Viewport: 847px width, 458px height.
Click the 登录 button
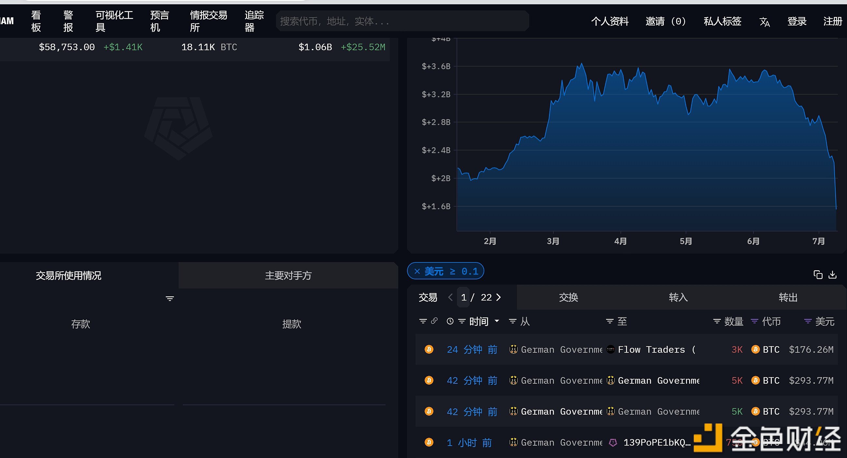point(797,22)
